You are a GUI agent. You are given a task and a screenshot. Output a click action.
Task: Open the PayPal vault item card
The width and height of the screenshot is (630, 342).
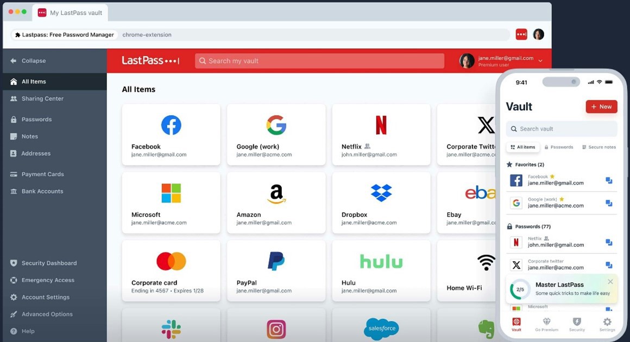click(x=276, y=270)
